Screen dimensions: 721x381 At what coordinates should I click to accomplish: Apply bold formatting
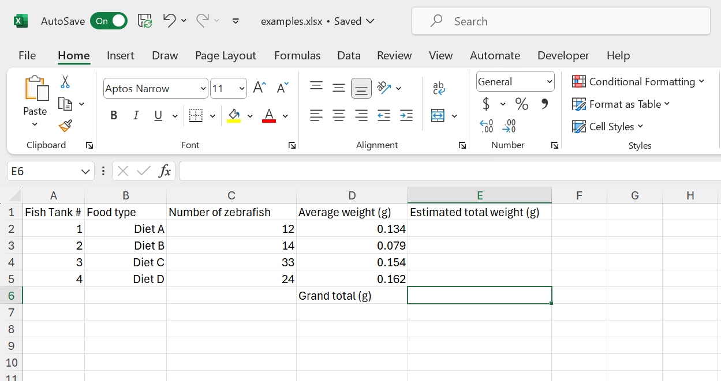click(x=114, y=115)
